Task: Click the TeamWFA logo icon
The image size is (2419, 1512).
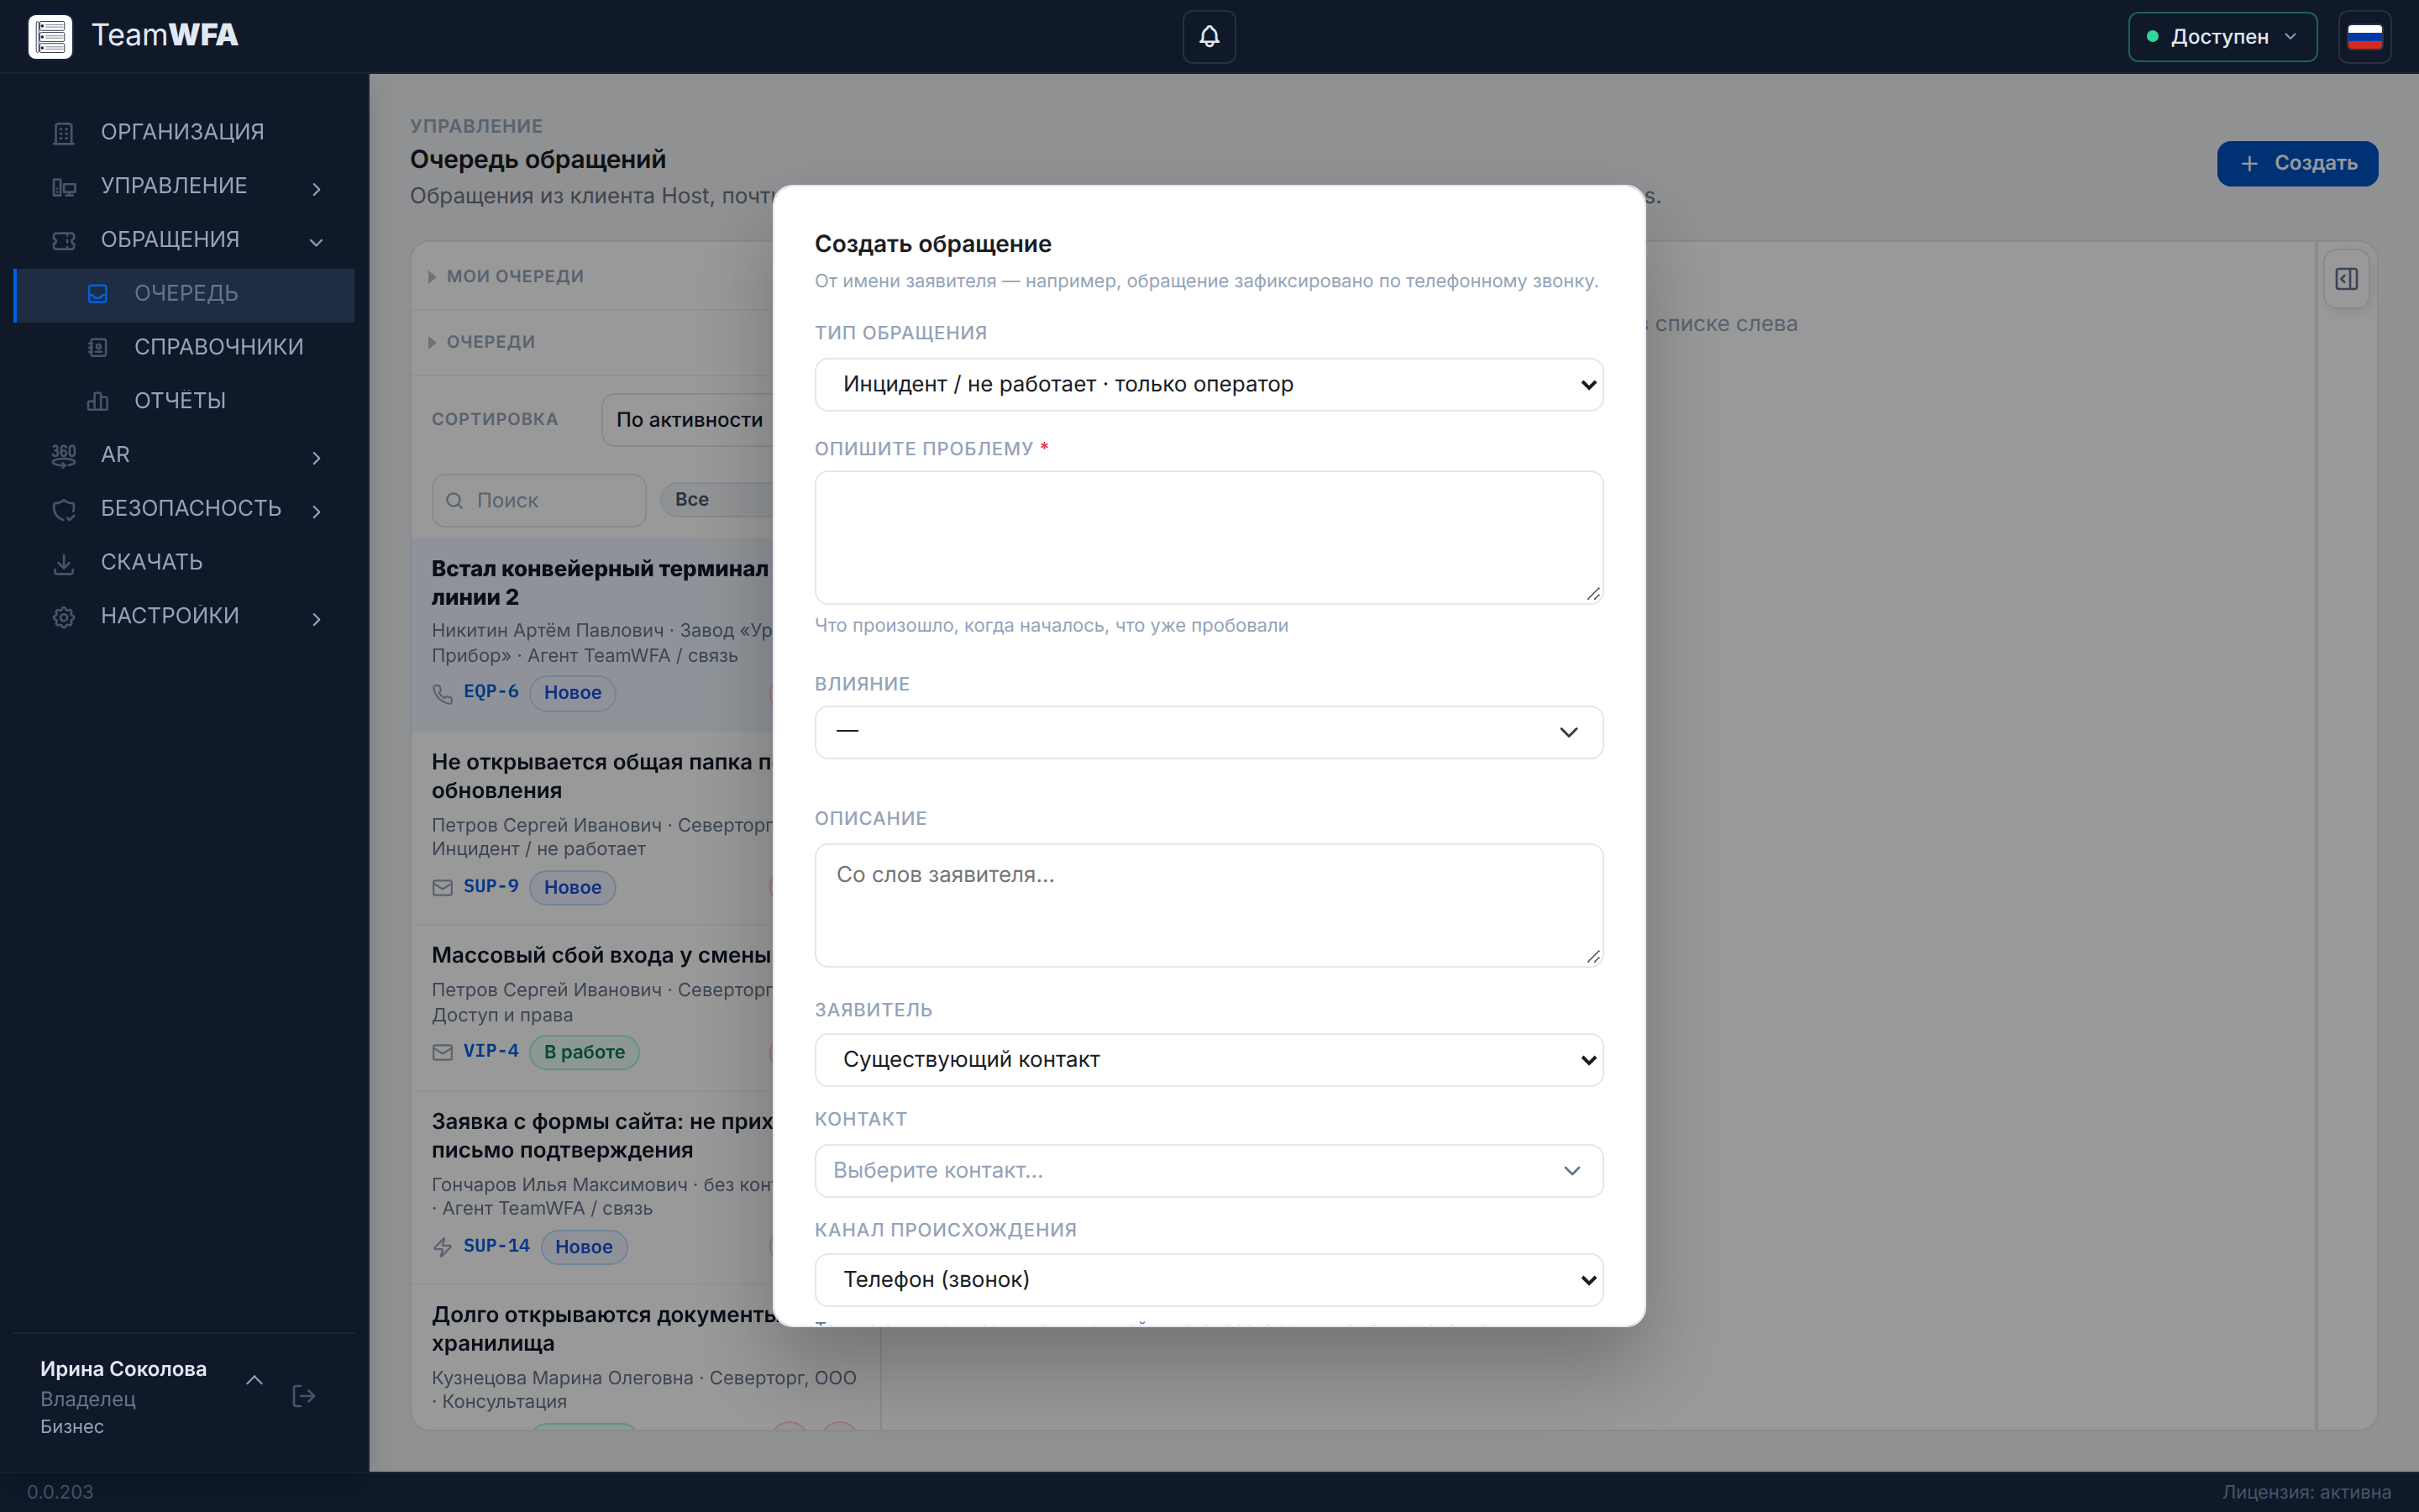Action: coord(50,37)
